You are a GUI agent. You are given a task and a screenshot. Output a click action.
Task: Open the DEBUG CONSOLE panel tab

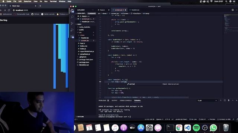coord(126,100)
